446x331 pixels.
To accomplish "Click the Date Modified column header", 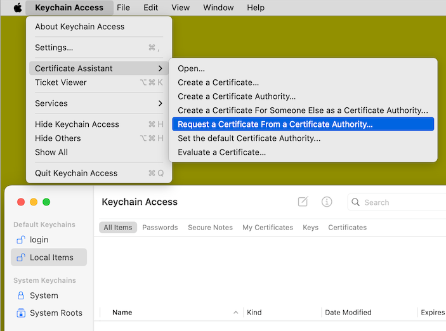I will (348, 313).
